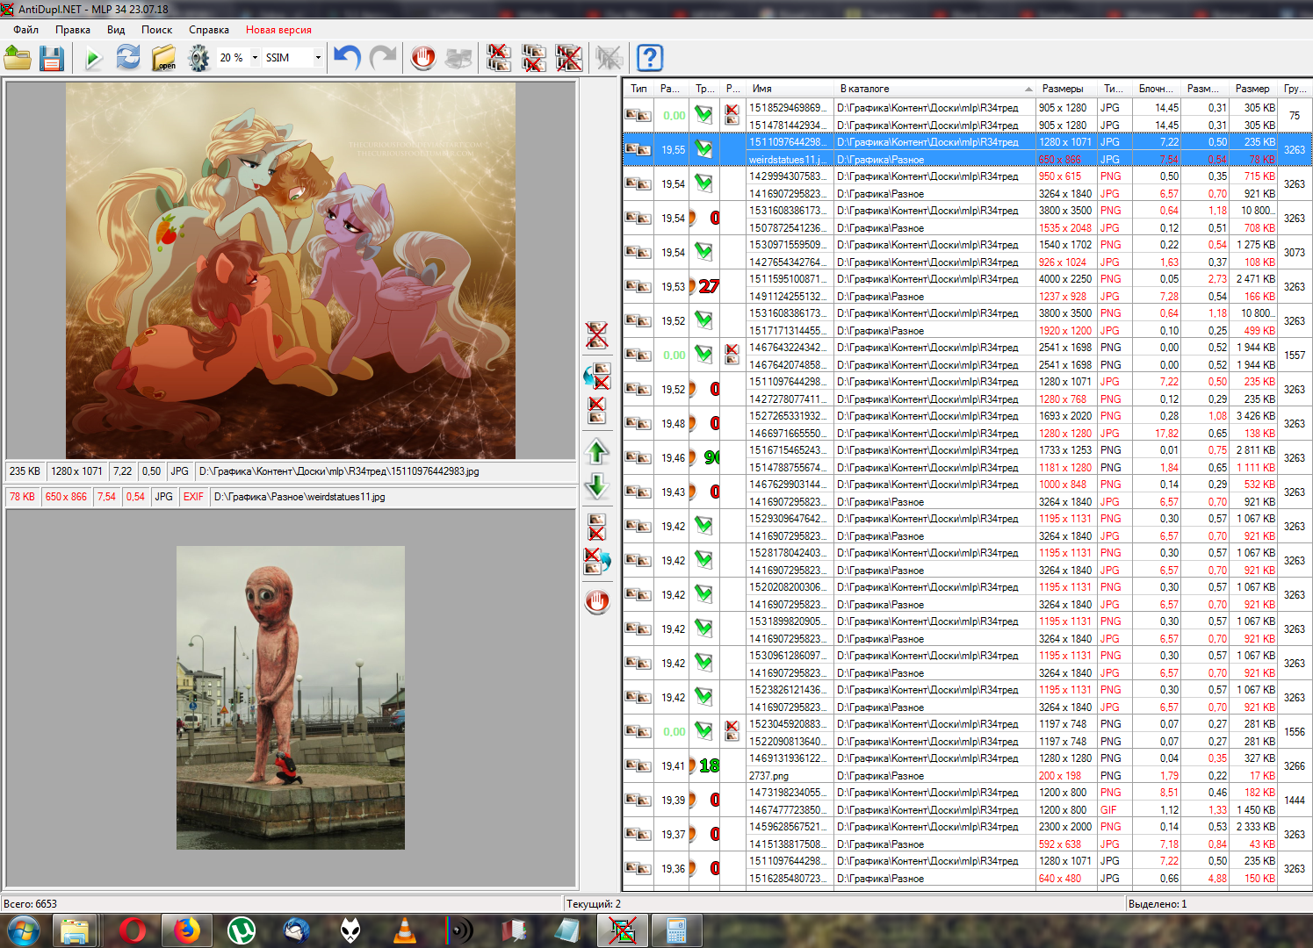Sort by the Имя column header

point(790,89)
